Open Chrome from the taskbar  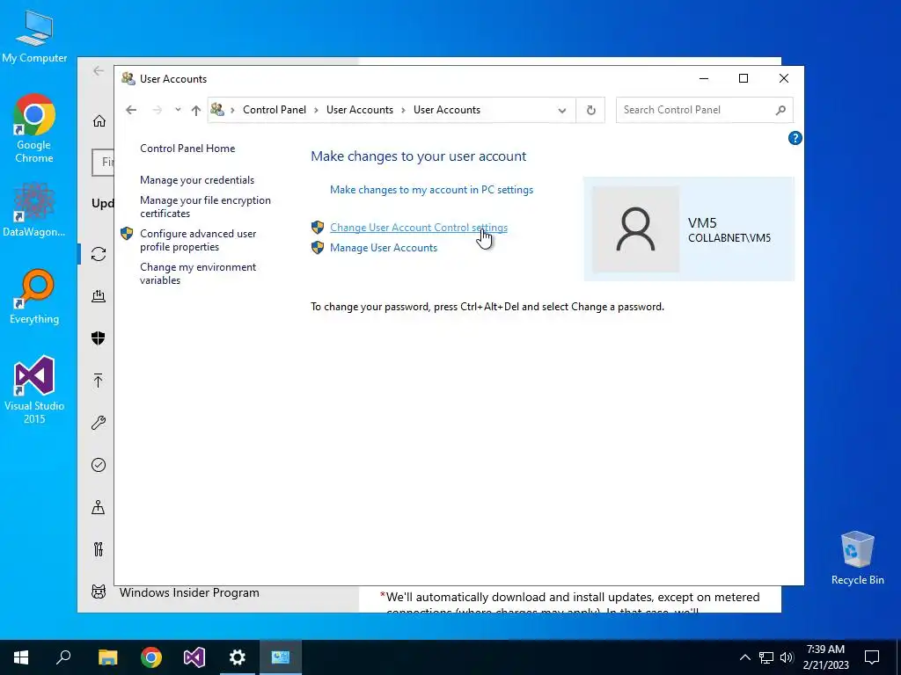[x=151, y=657]
